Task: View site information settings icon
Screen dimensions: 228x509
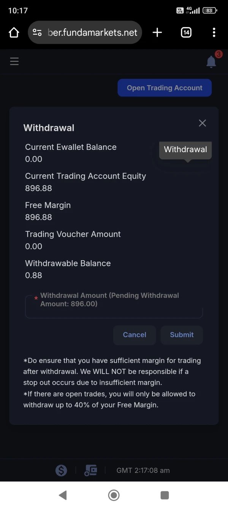Action: point(37,33)
